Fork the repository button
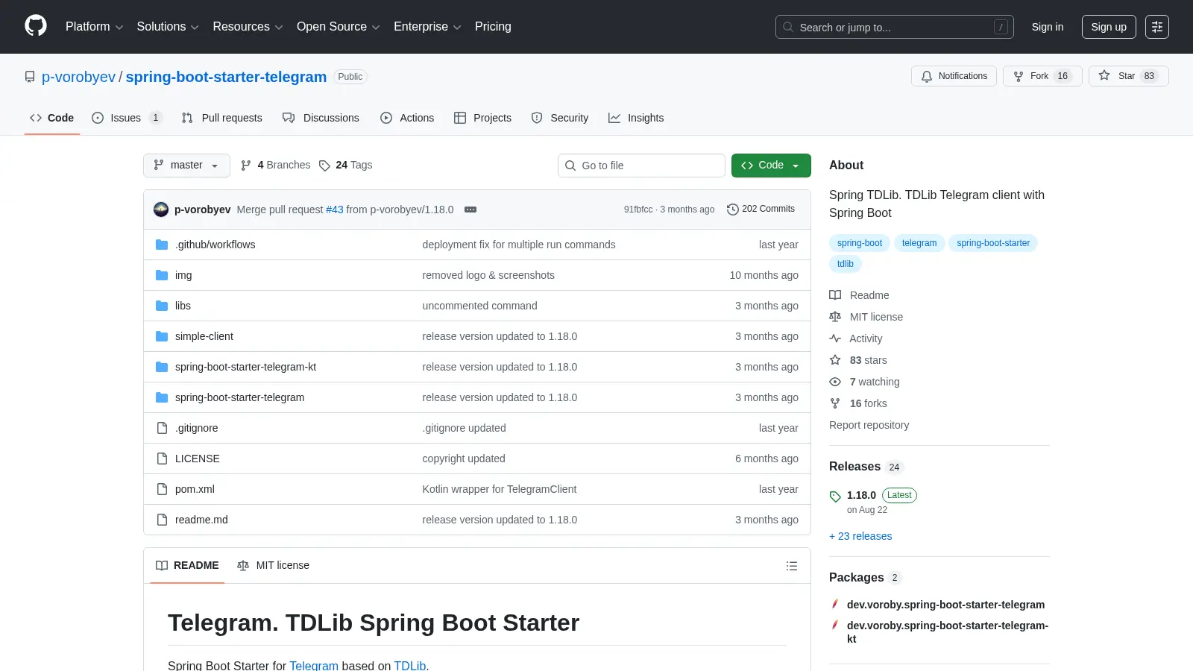1193x671 pixels. pos(1042,76)
